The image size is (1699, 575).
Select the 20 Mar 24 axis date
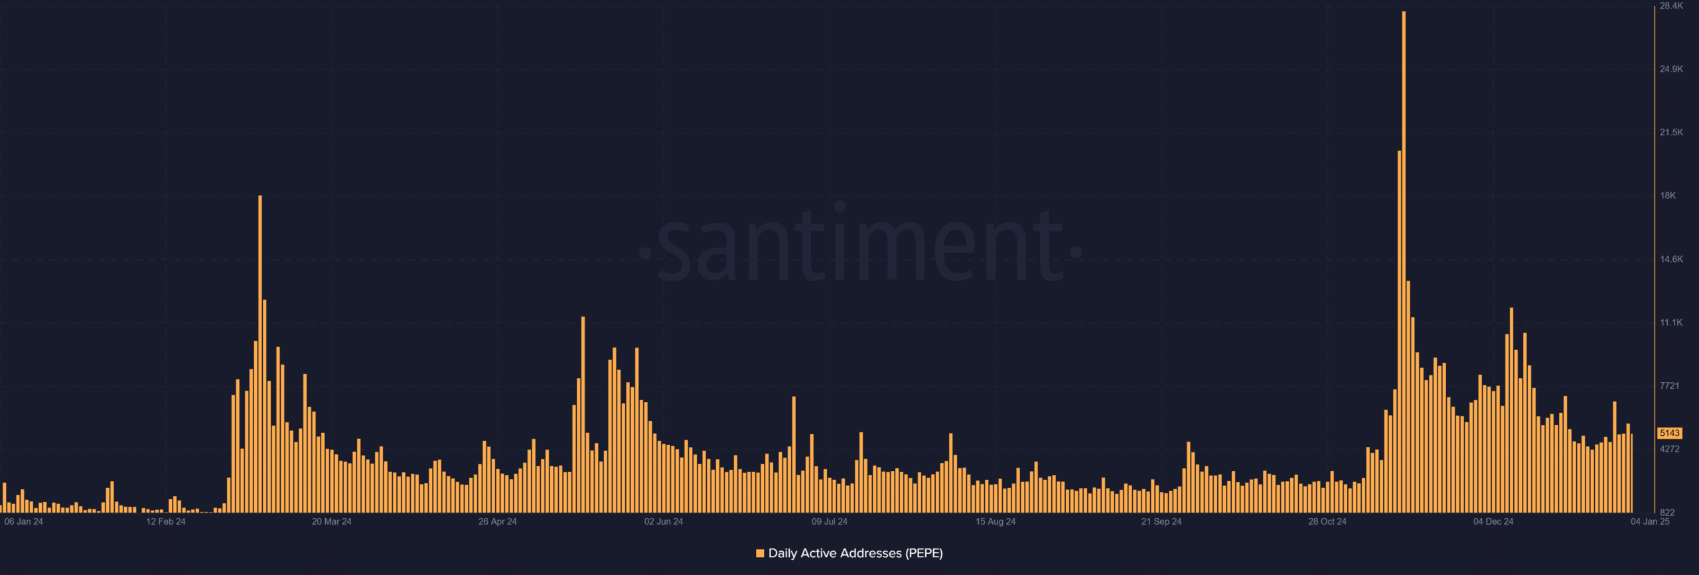click(x=332, y=521)
